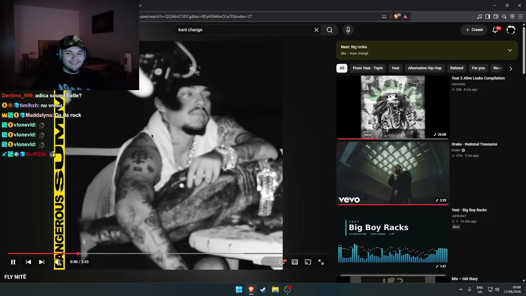Select the 'For you' filter chip
This screenshot has height=296, width=526.
pyautogui.click(x=478, y=68)
